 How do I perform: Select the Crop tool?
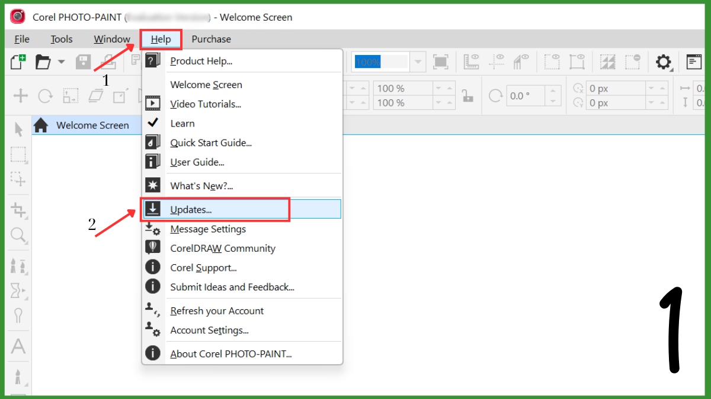19,210
